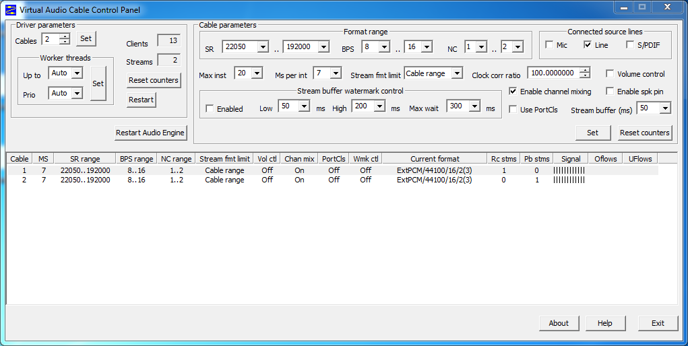Image resolution: width=688 pixels, height=346 pixels.
Task: Check the Enable spk pin option
Action: tap(610, 92)
